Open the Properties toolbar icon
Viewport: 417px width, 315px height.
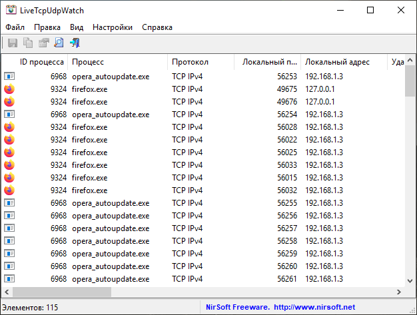tap(43, 43)
